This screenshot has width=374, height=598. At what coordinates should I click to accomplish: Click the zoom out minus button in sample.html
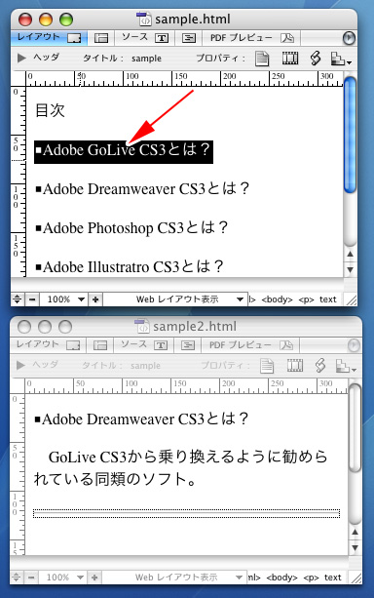[x=32, y=299]
